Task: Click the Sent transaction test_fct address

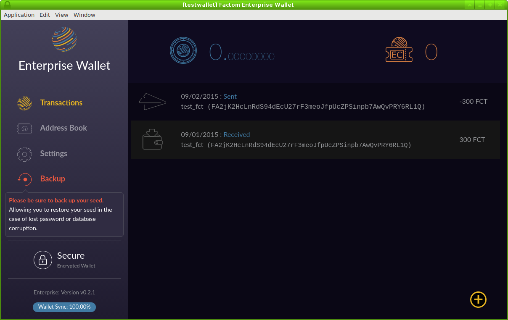Action: point(303,107)
